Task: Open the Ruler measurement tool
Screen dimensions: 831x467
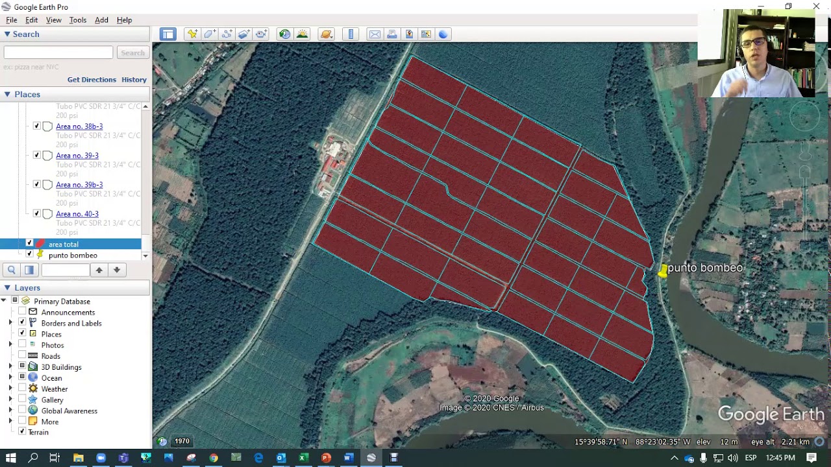Action: 351,34
